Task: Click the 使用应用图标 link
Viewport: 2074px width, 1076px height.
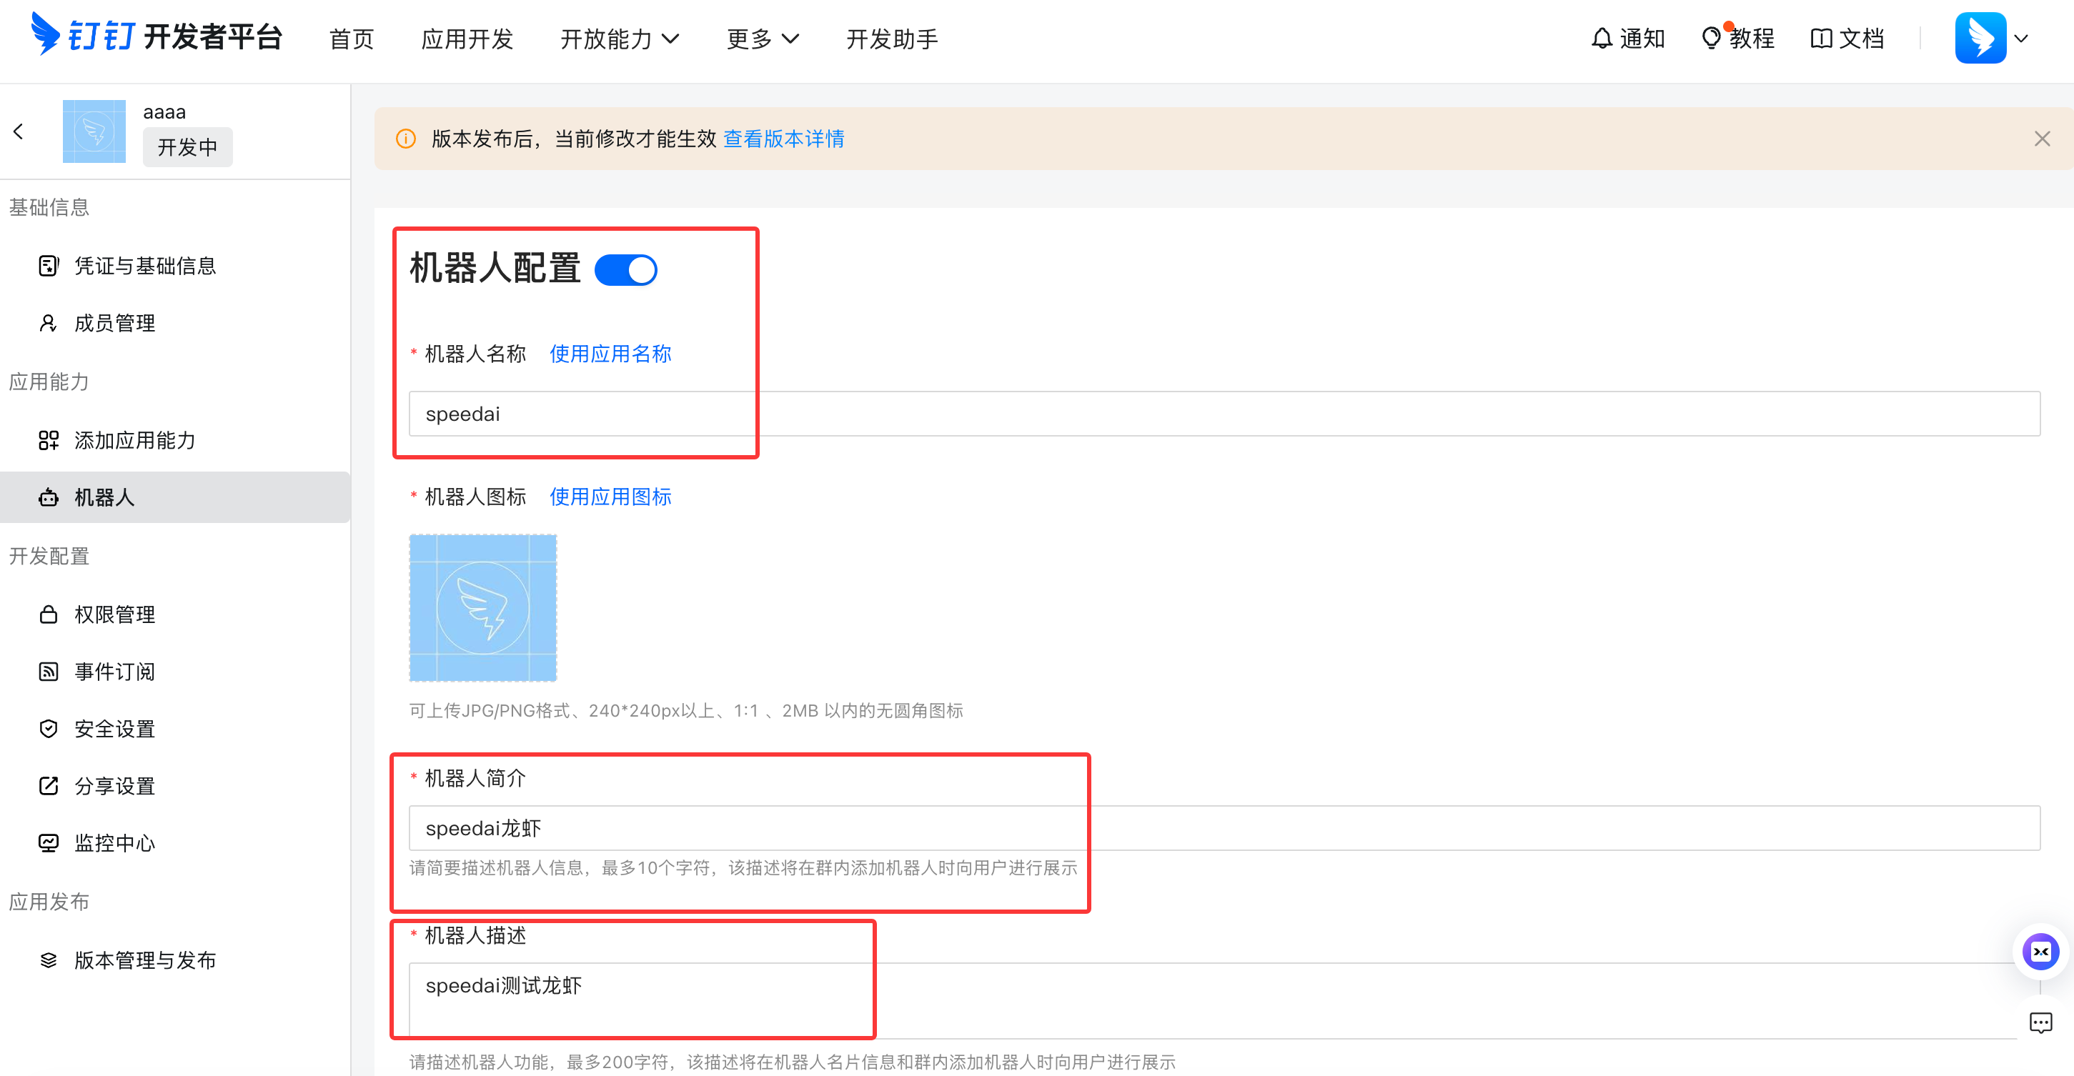Action: [x=610, y=497]
